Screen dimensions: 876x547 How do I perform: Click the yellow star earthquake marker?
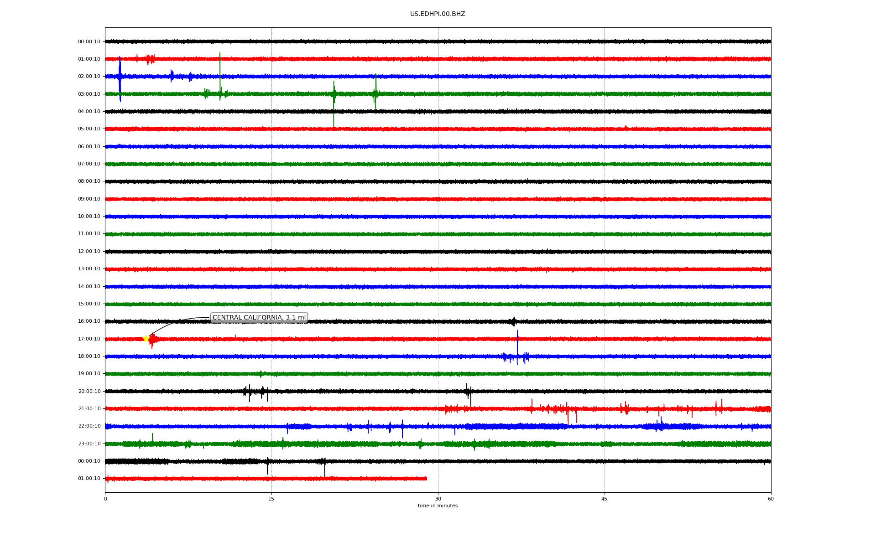[x=146, y=339]
